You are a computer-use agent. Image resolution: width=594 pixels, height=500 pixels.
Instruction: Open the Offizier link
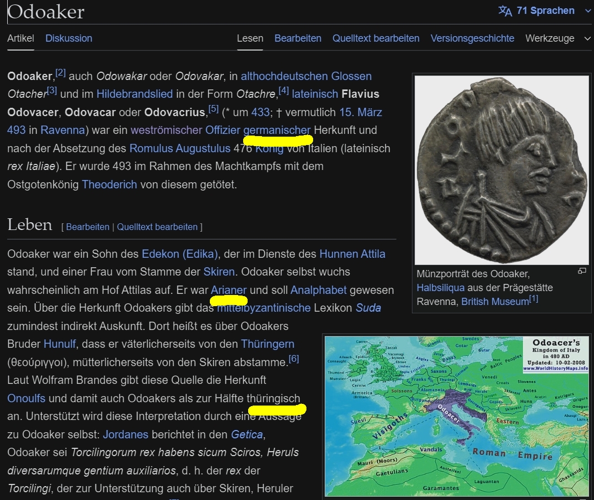(x=223, y=130)
